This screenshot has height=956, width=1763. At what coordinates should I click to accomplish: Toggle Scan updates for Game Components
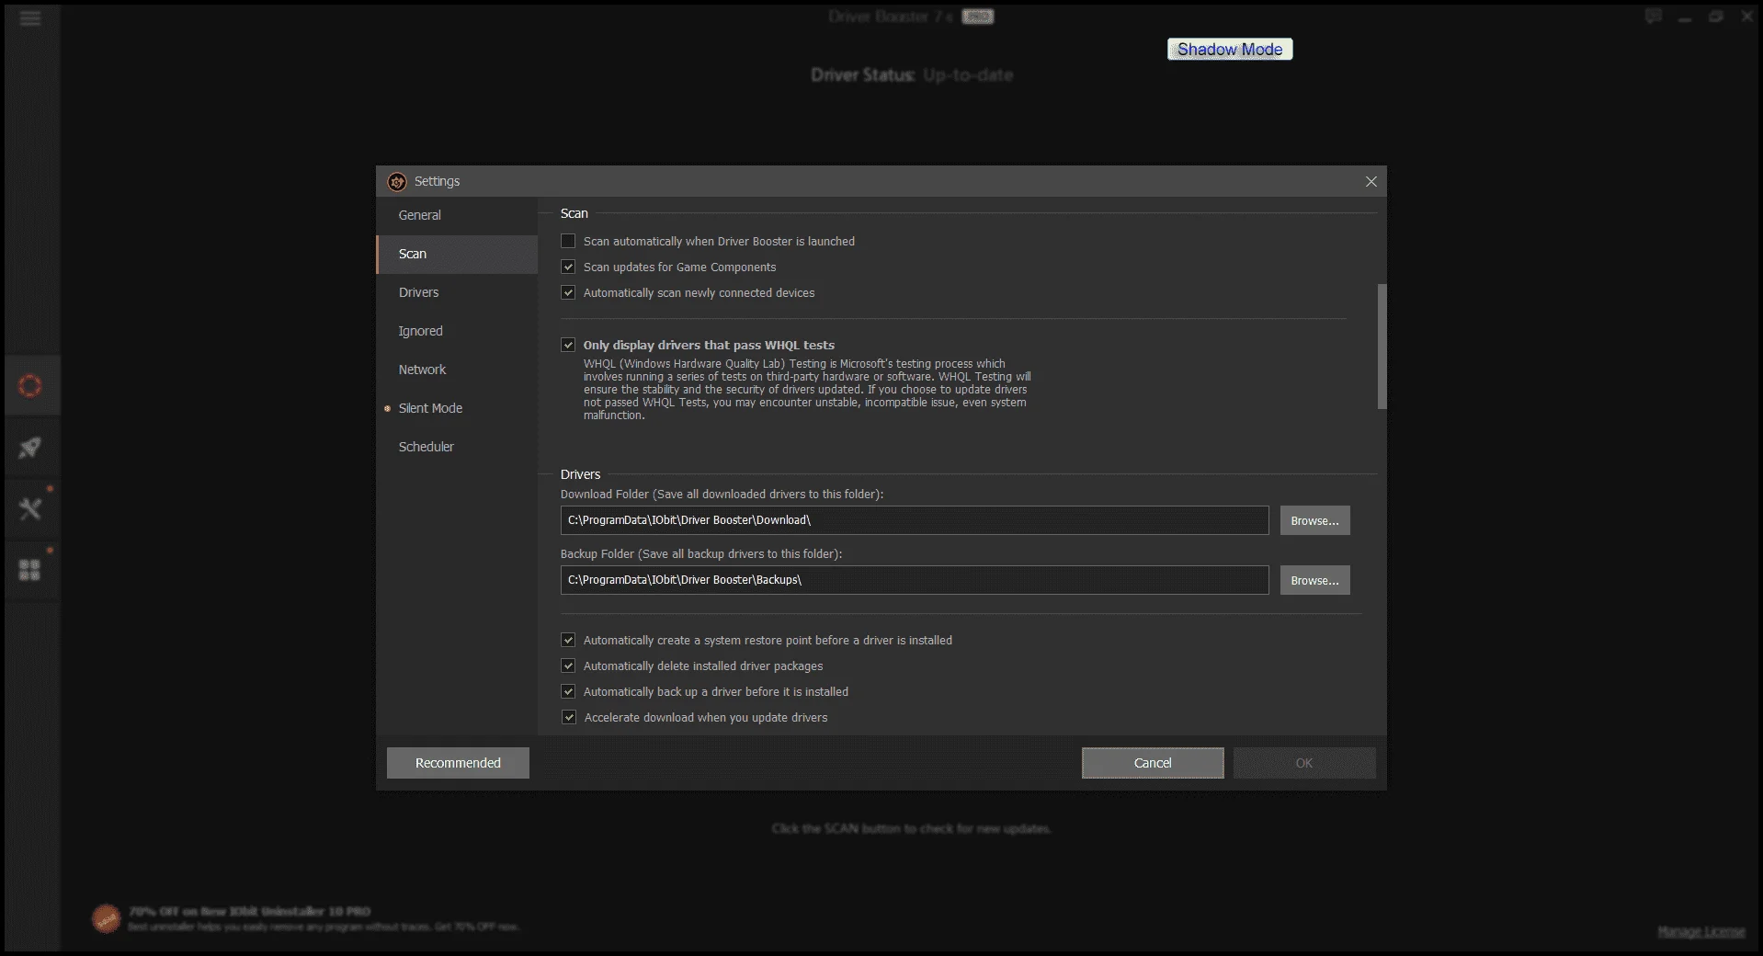(x=568, y=267)
